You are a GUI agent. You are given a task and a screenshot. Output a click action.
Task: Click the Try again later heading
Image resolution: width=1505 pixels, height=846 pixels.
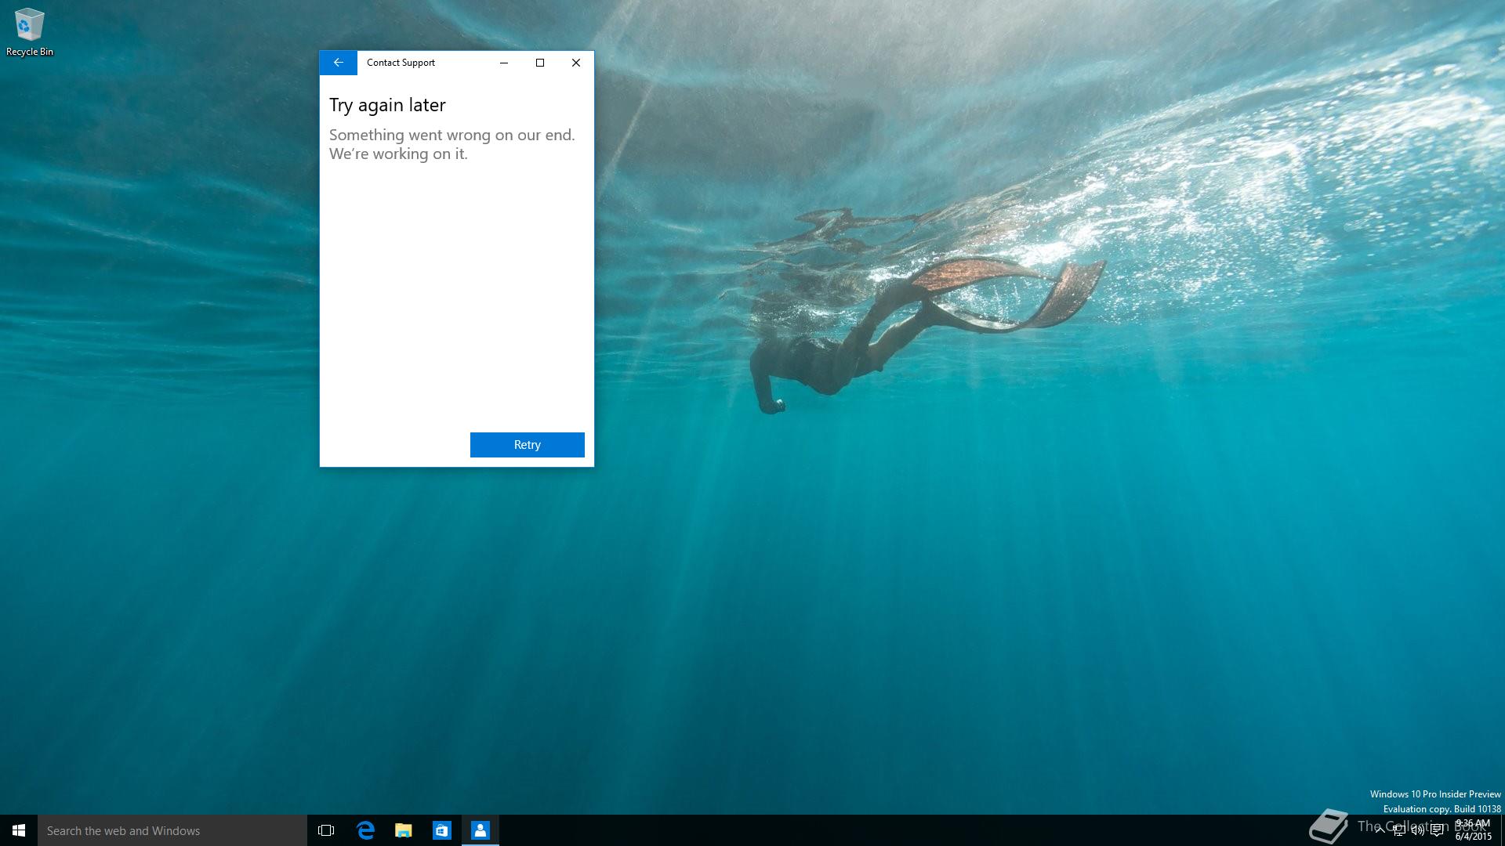(387, 105)
